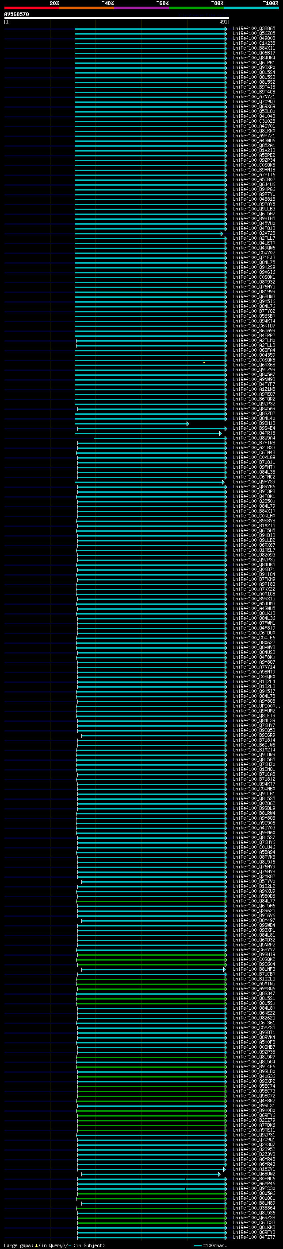The image size is (283, 1249).
Task: Select the label UniRef100_Q1AEL7
Action: (x=254, y=550)
